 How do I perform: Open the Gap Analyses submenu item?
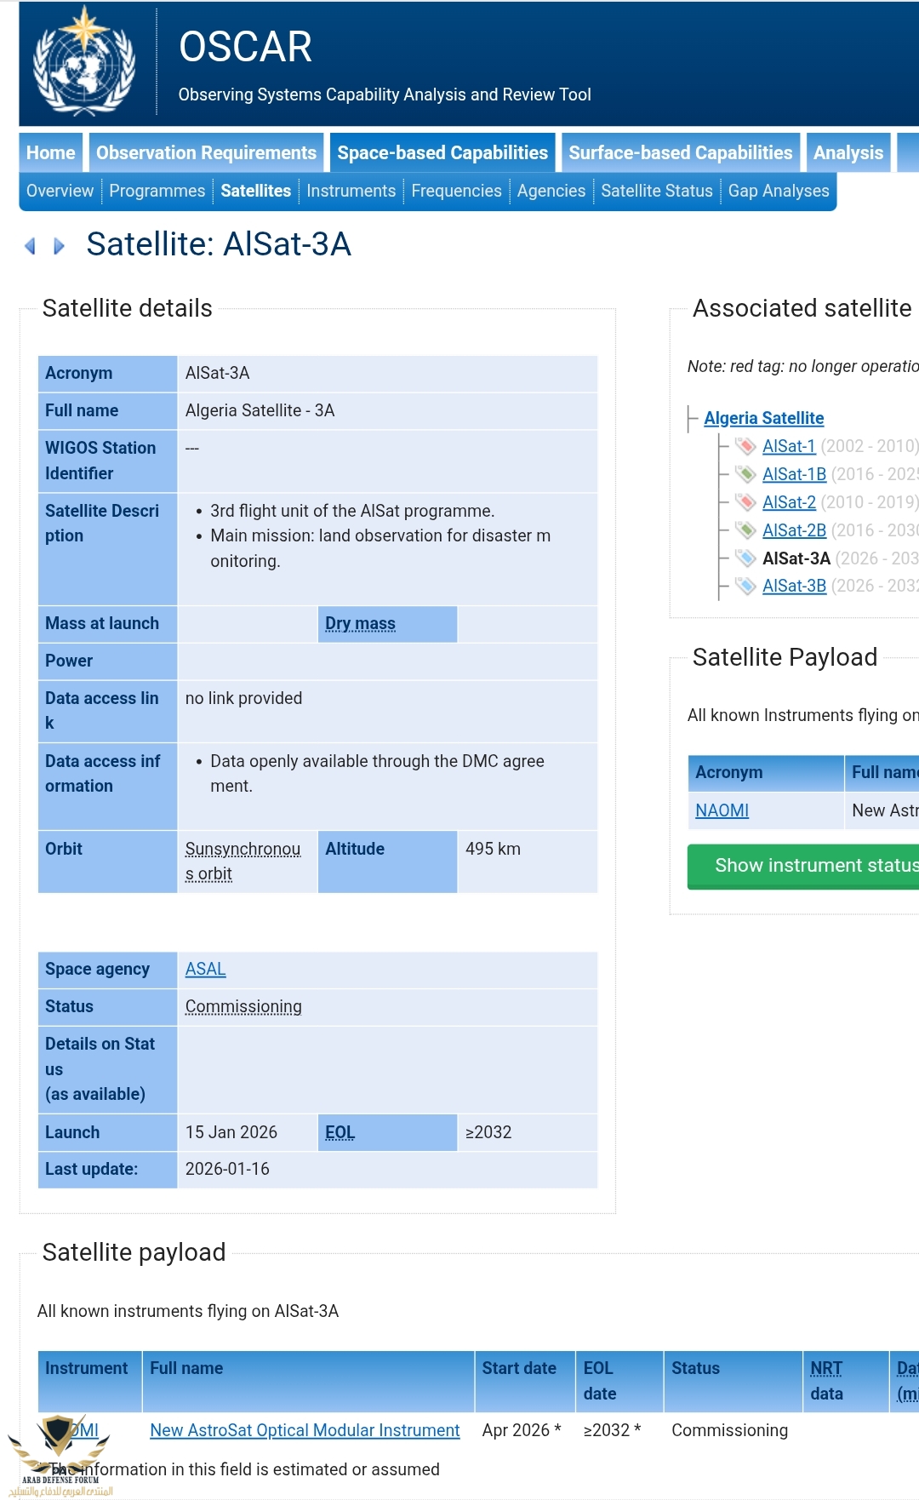(x=778, y=191)
